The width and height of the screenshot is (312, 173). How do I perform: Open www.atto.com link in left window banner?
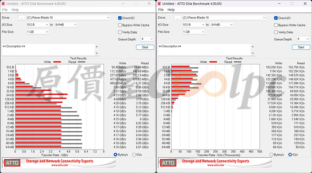tap(60, 165)
